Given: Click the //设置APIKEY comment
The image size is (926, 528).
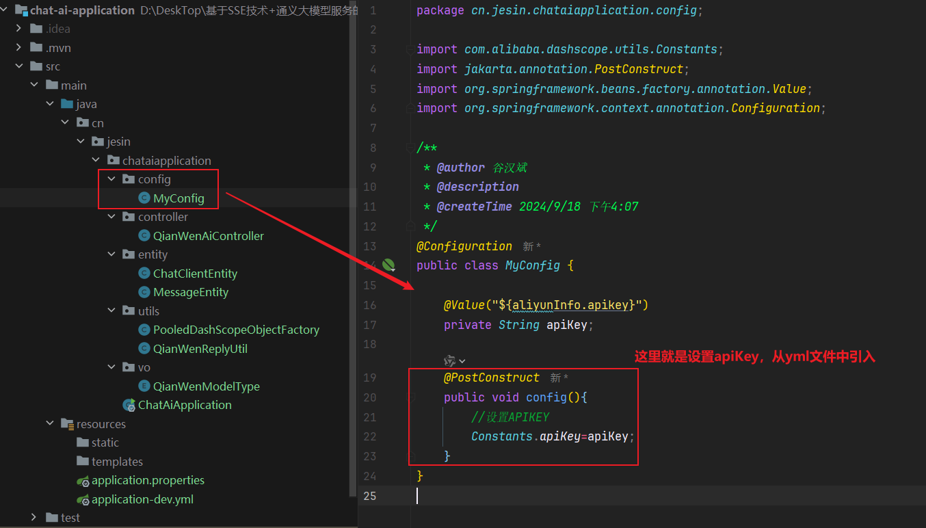Looking at the screenshot, I should (511, 417).
